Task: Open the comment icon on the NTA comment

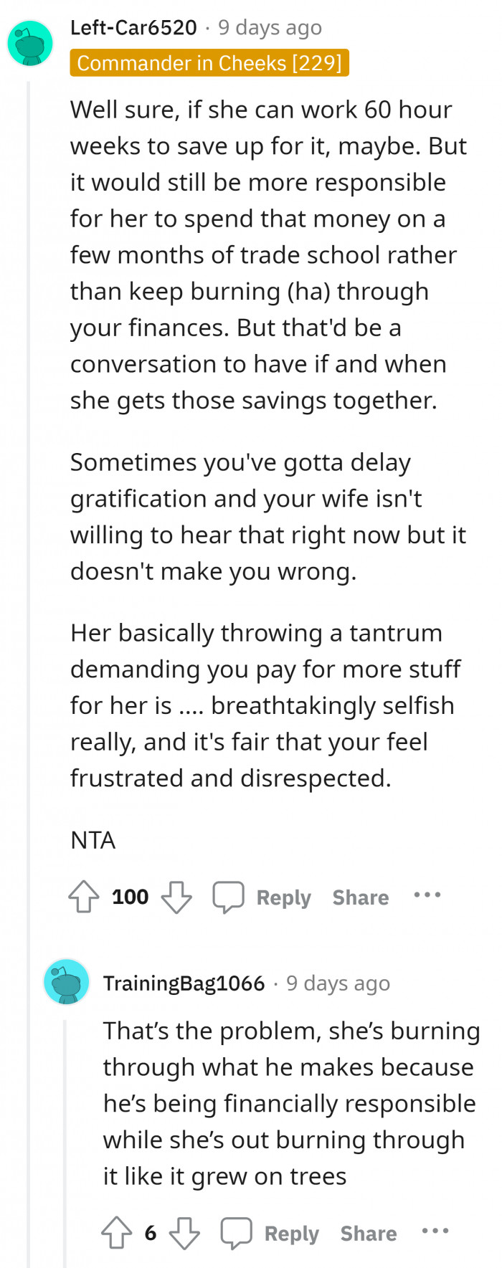Action: tap(228, 896)
